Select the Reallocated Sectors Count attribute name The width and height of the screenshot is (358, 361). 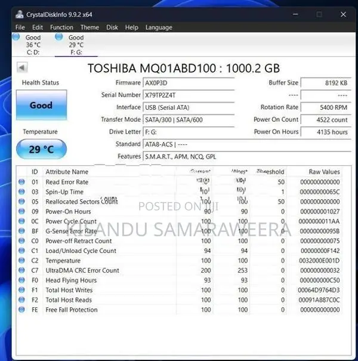[82, 202]
